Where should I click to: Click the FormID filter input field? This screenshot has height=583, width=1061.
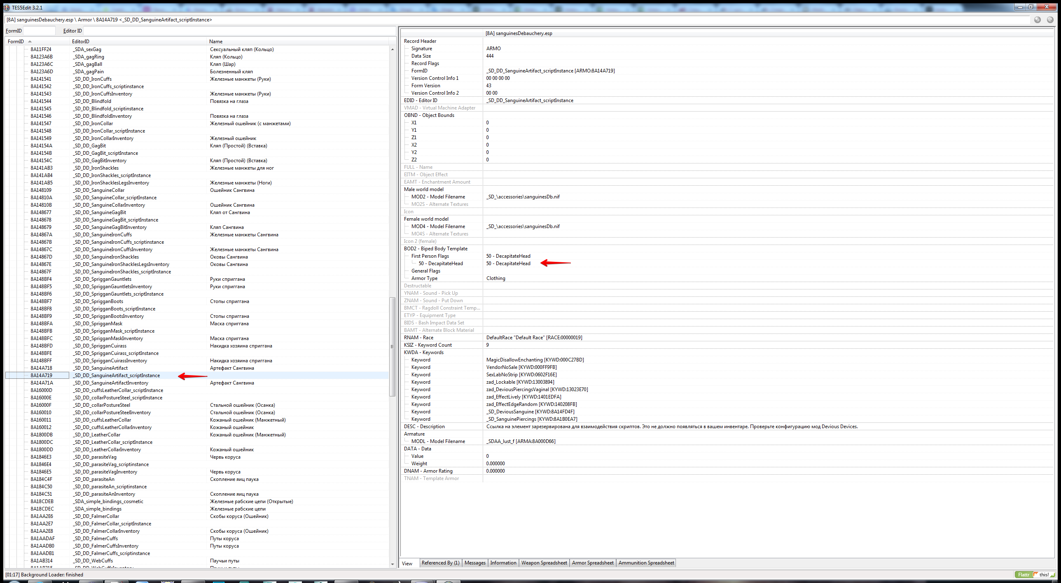point(39,31)
